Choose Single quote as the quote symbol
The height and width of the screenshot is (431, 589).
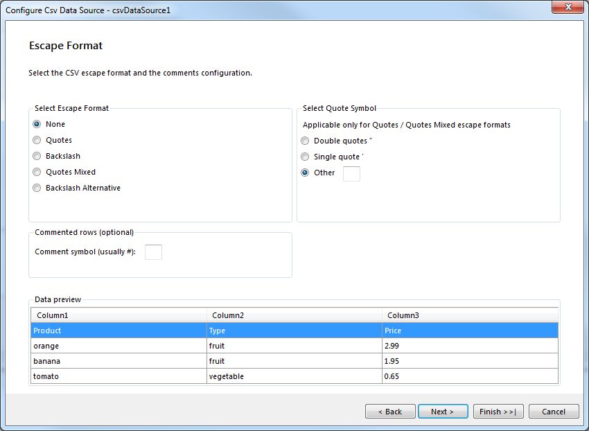(x=305, y=157)
